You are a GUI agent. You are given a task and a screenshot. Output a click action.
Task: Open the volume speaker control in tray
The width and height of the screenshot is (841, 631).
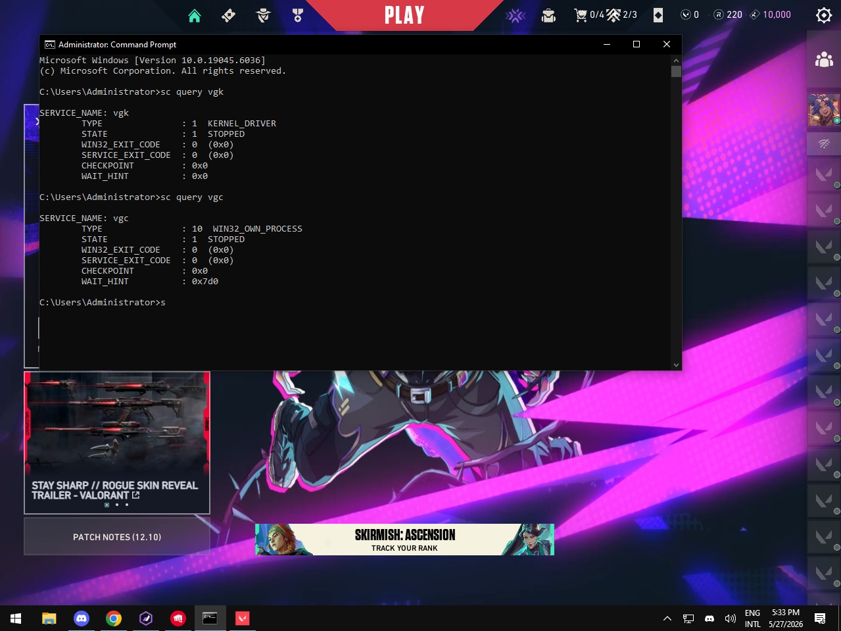click(731, 618)
